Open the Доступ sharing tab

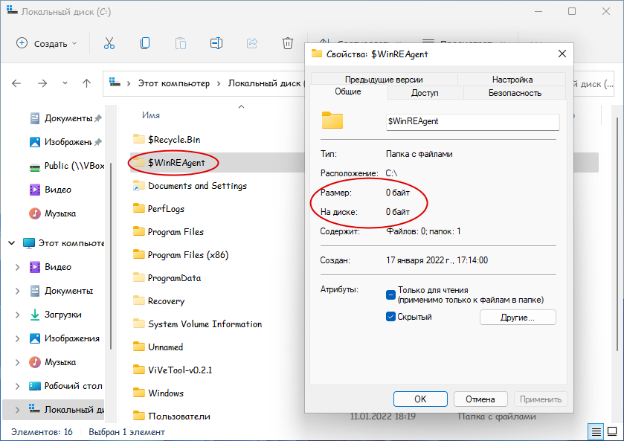pyautogui.click(x=425, y=93)
